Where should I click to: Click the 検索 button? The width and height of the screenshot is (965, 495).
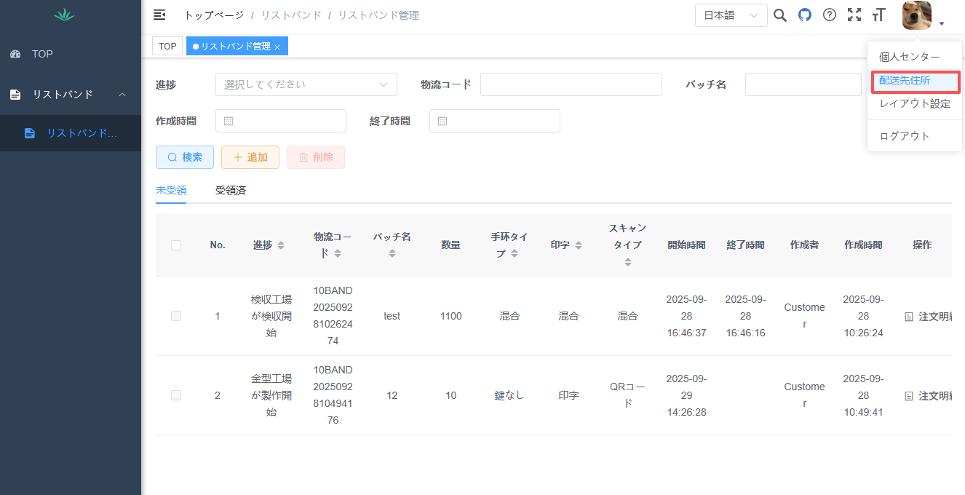point(185,157)
